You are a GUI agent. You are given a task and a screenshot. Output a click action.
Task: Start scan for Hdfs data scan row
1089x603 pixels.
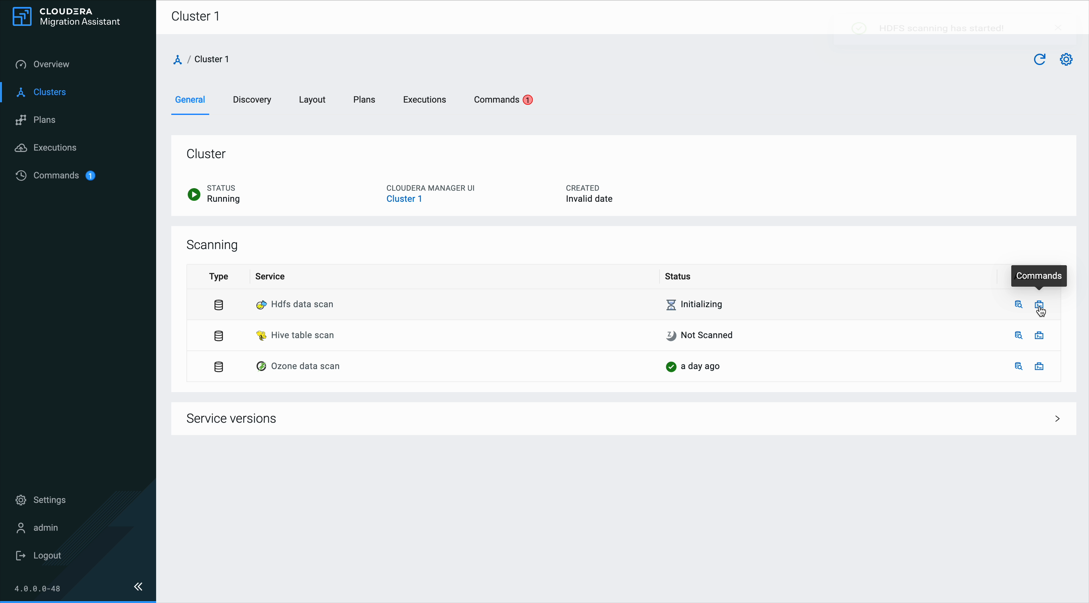click(x=1019, y=304)
